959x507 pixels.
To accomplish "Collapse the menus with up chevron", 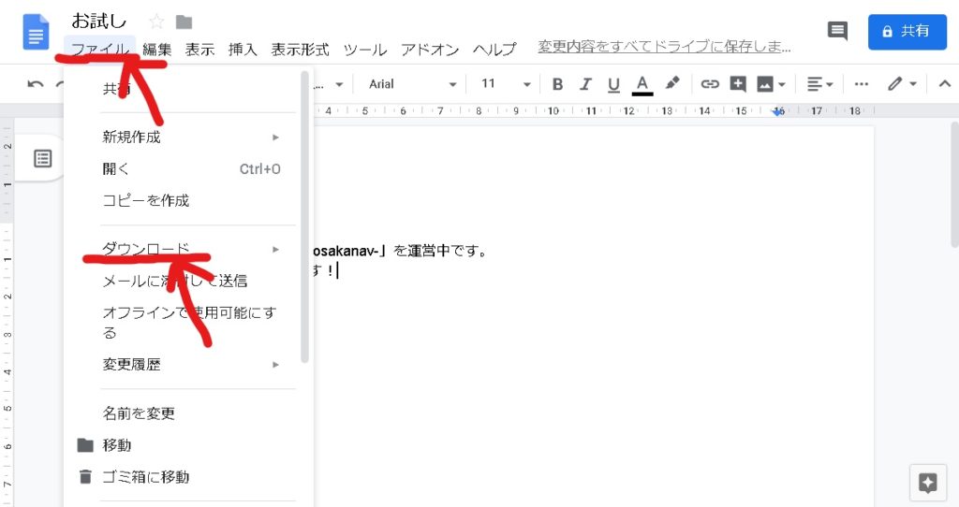I will tap(944, 84).
